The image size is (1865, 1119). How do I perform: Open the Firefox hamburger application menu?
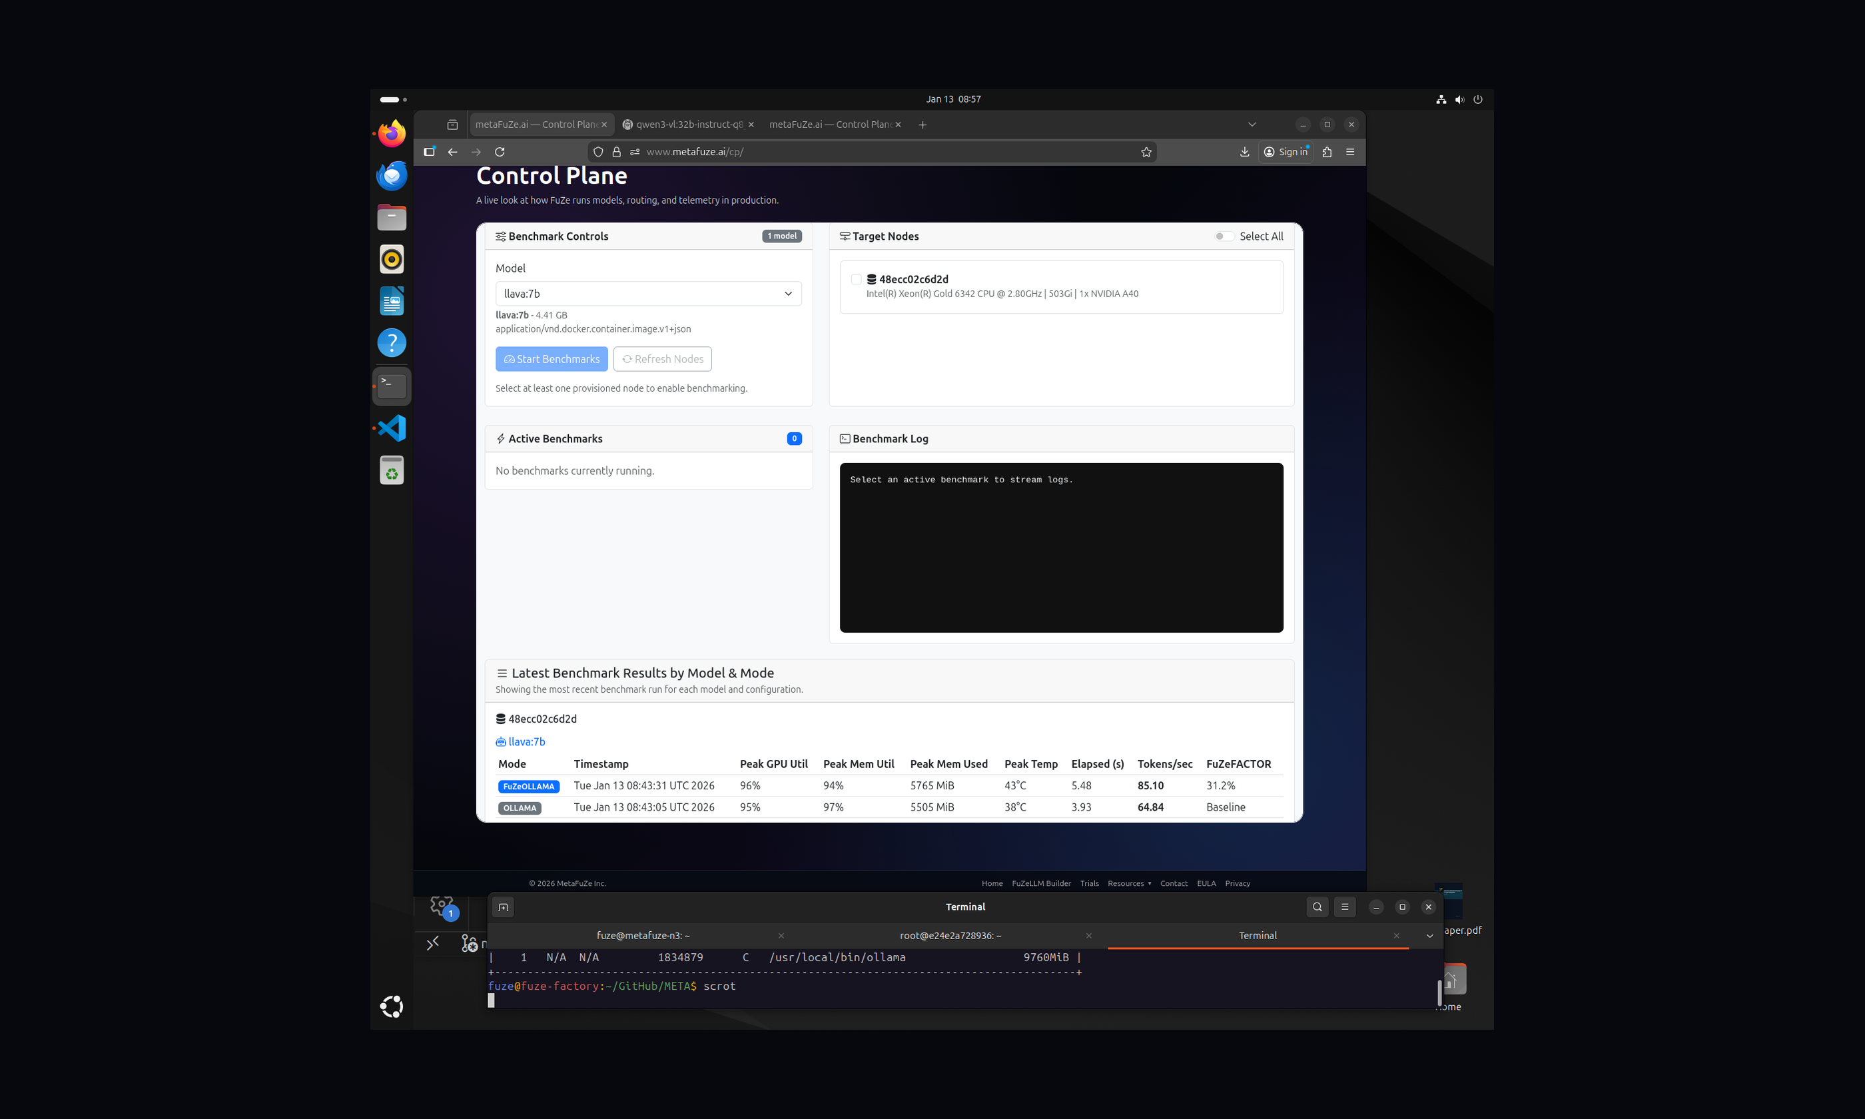click(1349, 152)
